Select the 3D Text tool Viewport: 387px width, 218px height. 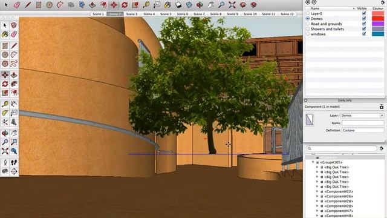(x=14, y=122)
